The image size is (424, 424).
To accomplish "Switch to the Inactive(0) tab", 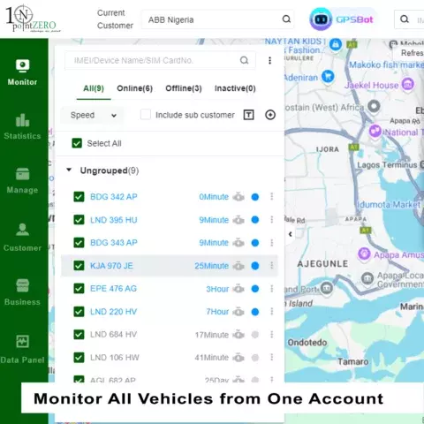I will point(235,88).
